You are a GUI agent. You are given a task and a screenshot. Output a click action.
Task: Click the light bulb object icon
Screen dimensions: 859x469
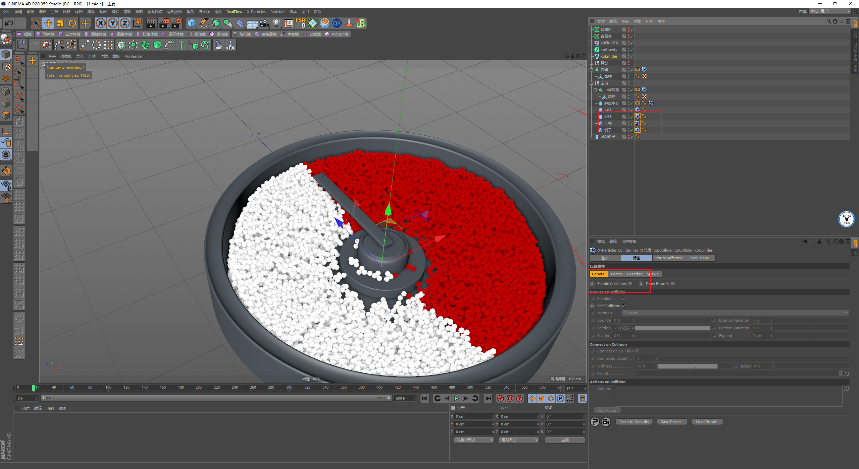(x=276, y=23)
